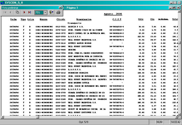The height and width of the screenshot is (125, 182).
Task: Click the SYSCON_5_0 application icon
Action: (2, 3)
